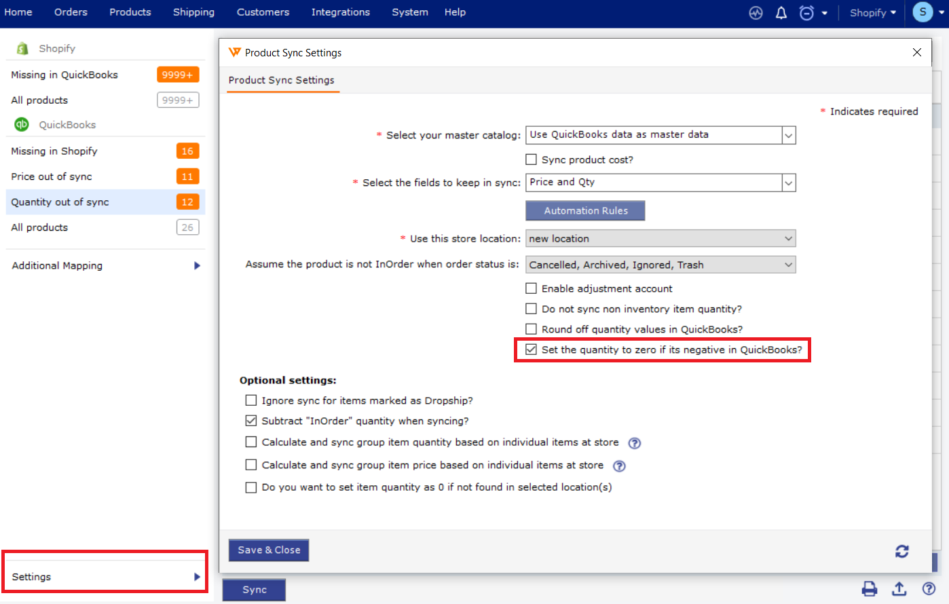This screenshot has width=949, height=604.
Task: Open the dropdown arrow next to user avatar
Action: 941,13
